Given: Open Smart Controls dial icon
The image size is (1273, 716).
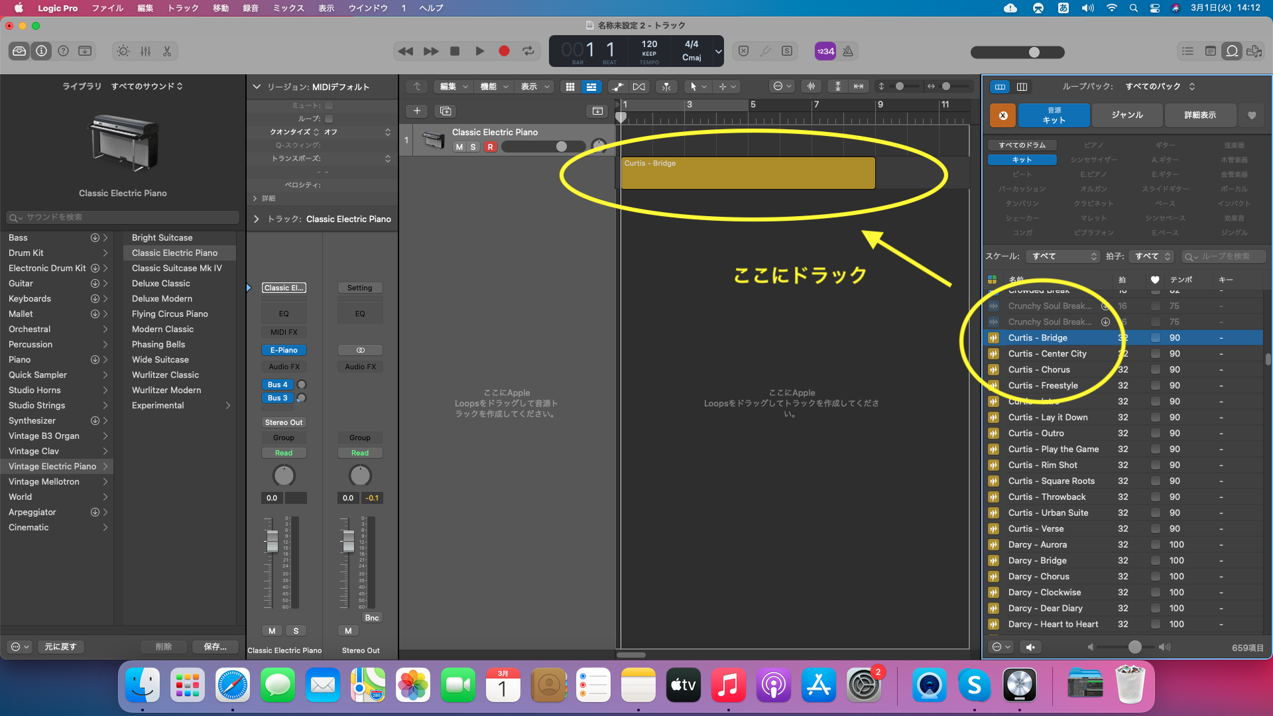Looking at the screenshot, I should (123, 51).
